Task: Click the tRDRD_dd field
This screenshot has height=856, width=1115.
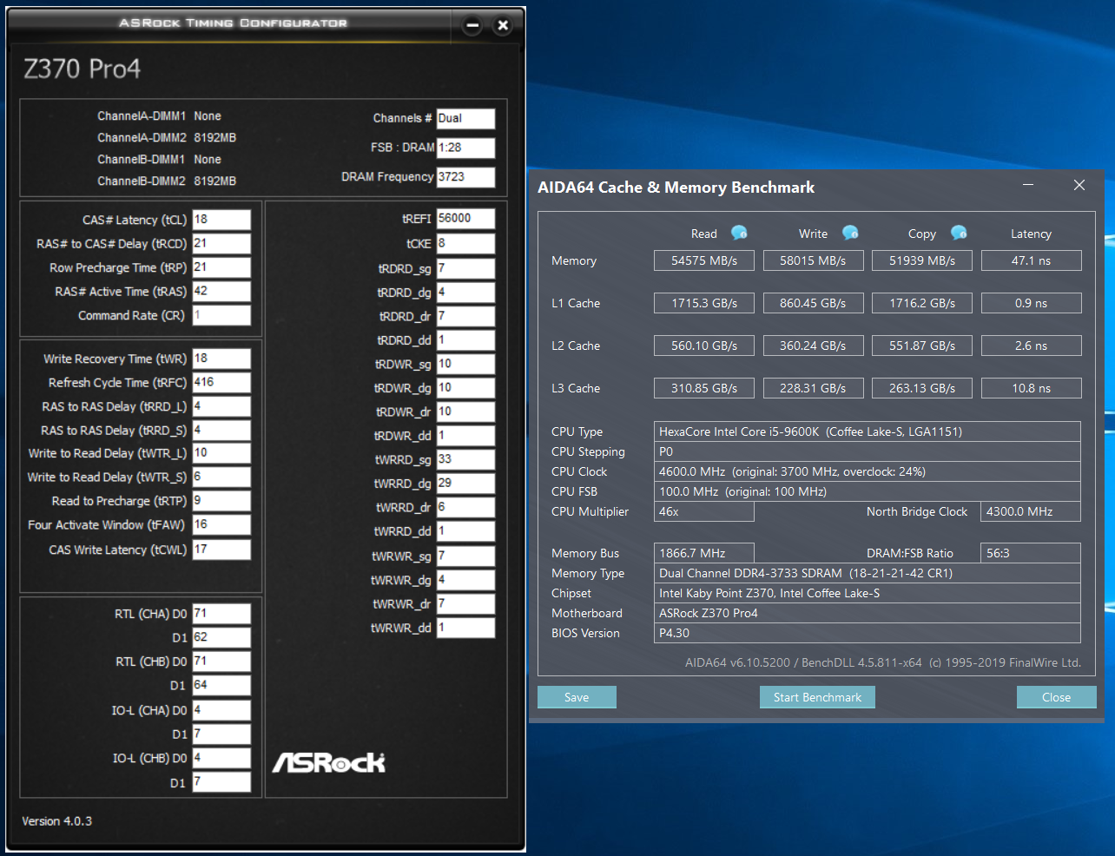Action: (x=465, y=340)
